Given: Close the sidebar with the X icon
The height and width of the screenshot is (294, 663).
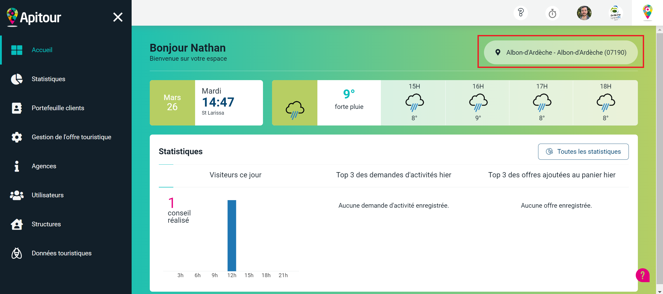Looking at the screenshot, I should click(x=118, y=17).
